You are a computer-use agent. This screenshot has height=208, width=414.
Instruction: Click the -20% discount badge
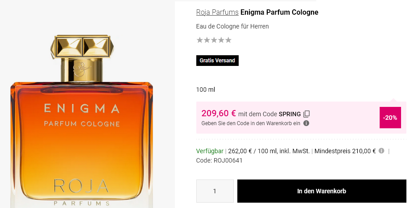point(390,118)
